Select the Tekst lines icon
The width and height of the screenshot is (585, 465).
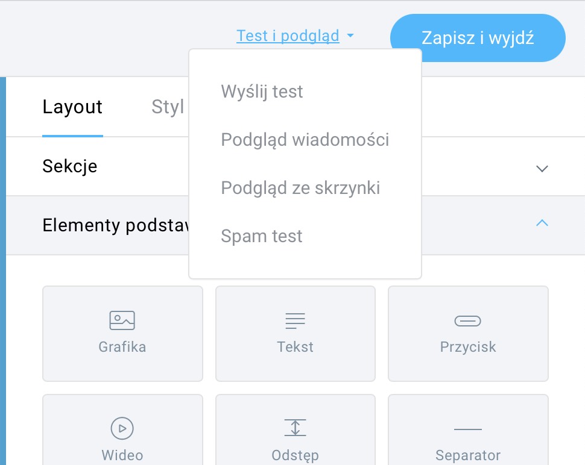click(x=295, y=321)
